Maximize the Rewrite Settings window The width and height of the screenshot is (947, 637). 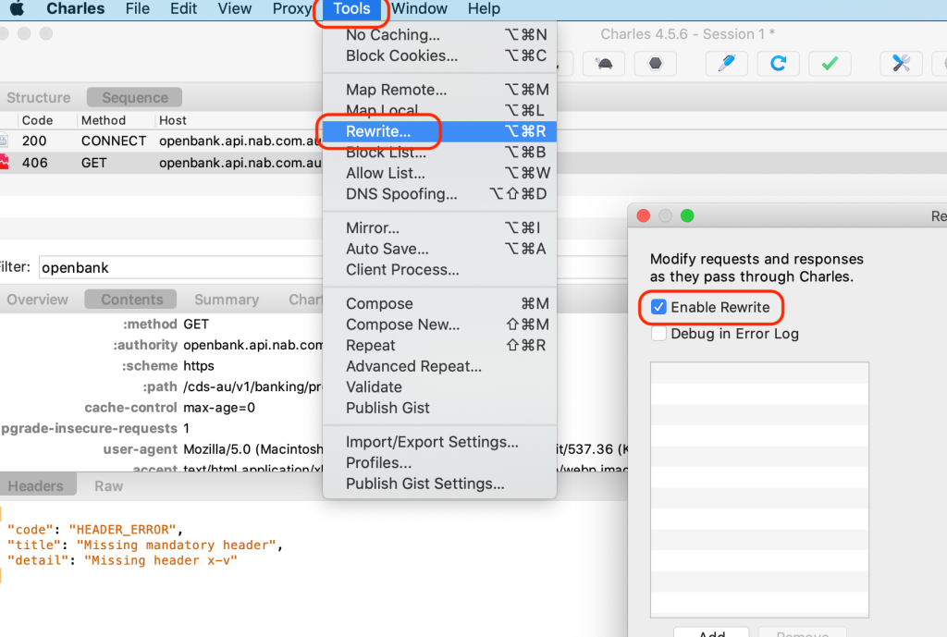tap(687, 215)
